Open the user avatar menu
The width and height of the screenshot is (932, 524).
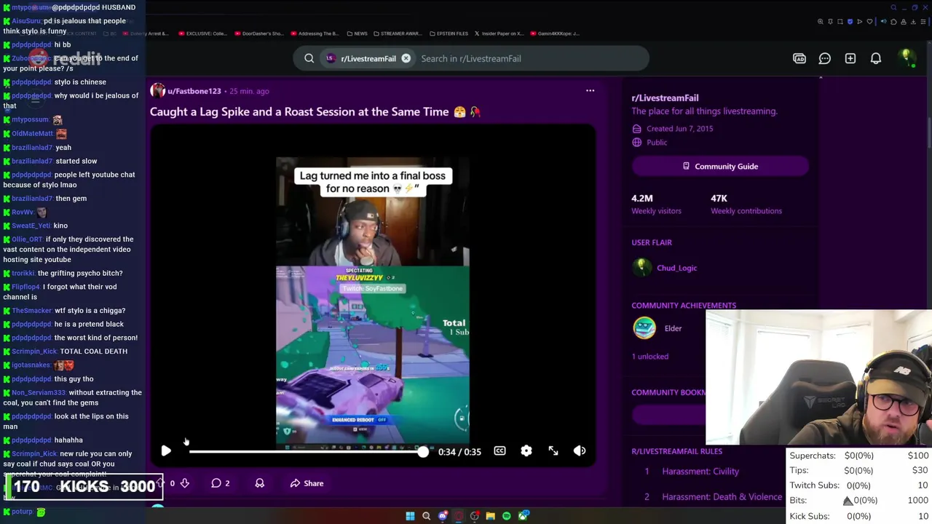(x=907, y=58)
